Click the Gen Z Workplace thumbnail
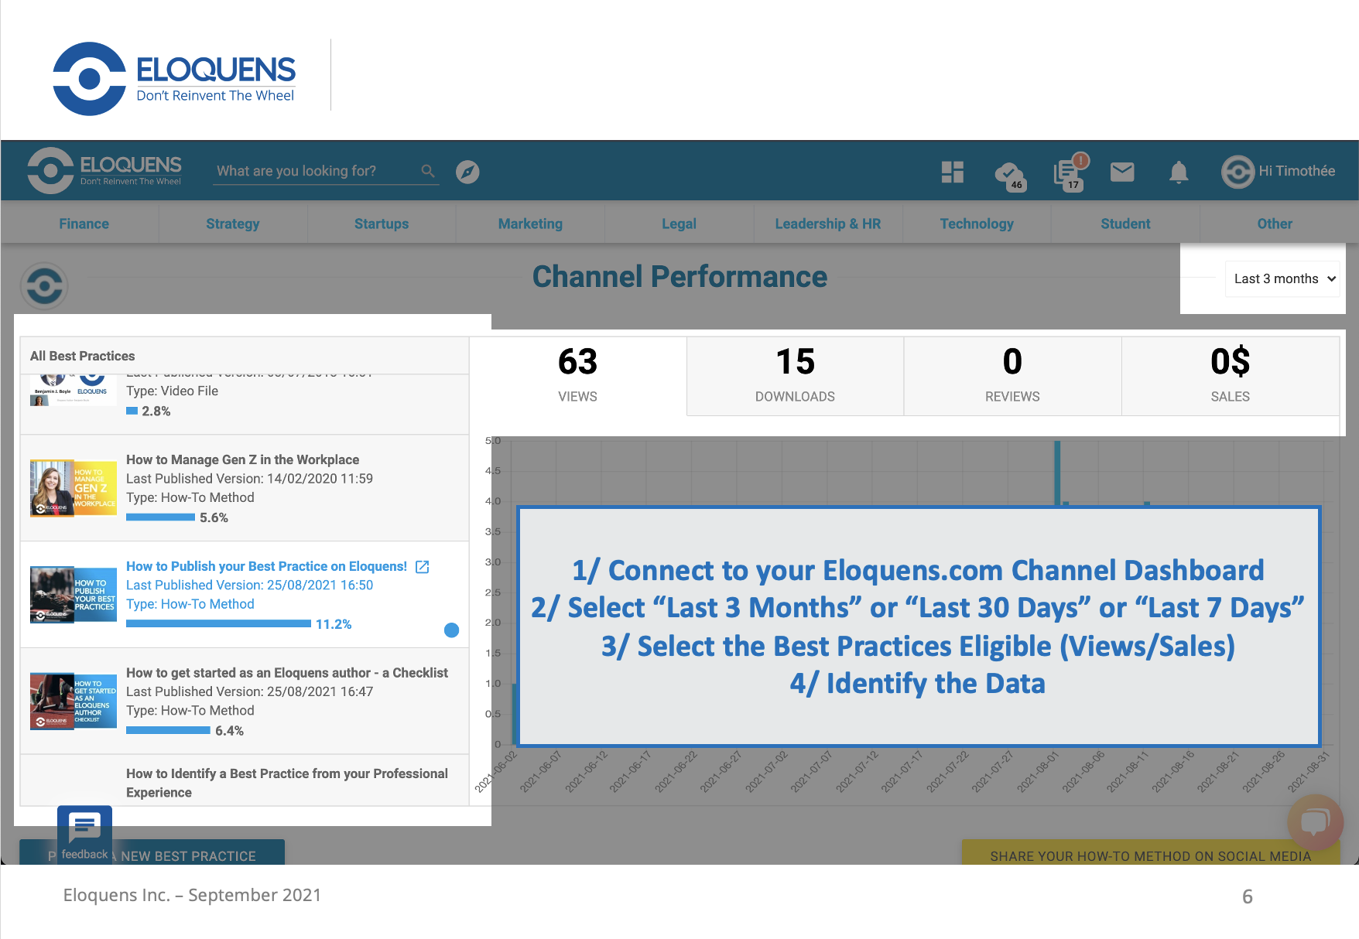 click(x=73, y=488)
